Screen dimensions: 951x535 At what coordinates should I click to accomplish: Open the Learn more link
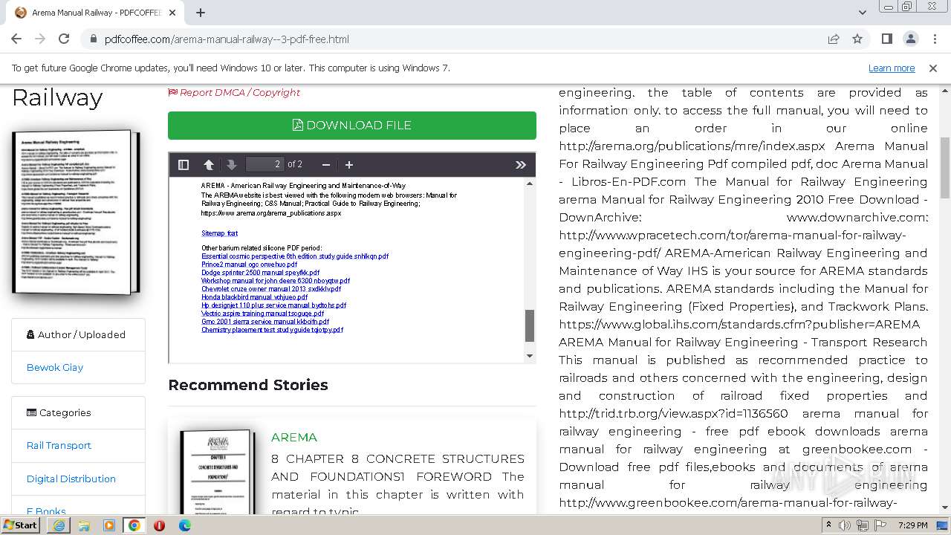point(892,68)
